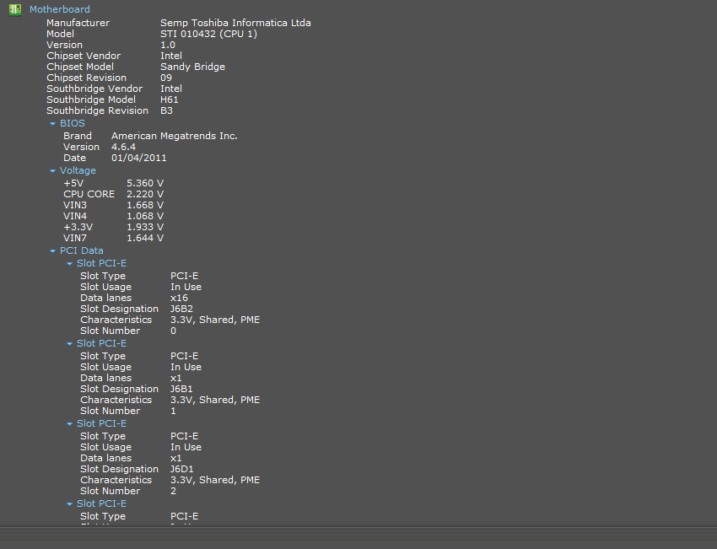This screenshot has width=717, height=549.
Task: Select the slot designation 'J6B2'
Action: pos(181,309)
